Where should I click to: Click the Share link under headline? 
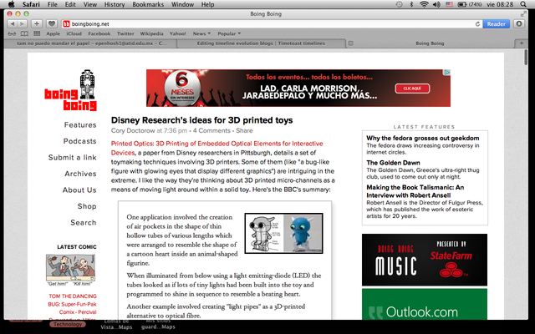pos(244,130)
